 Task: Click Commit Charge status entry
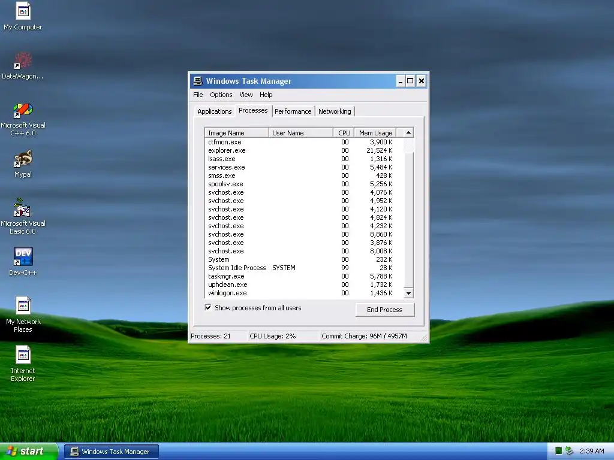click(x=364, y=336)
